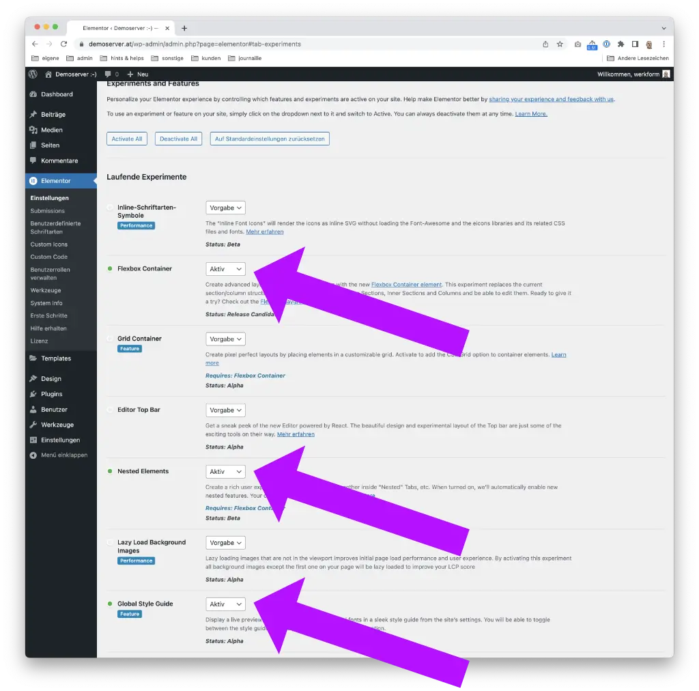Open the Chrome three-dot menu
Viewport: 699px width, 691px height.
(664, 44)
